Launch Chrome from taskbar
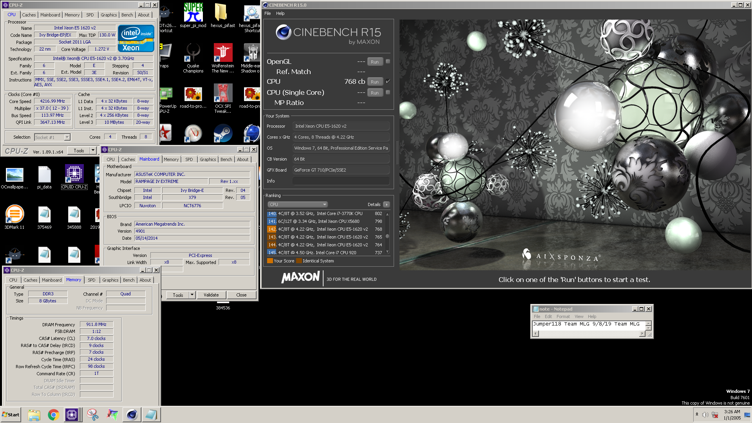 (x=53, y=415)
